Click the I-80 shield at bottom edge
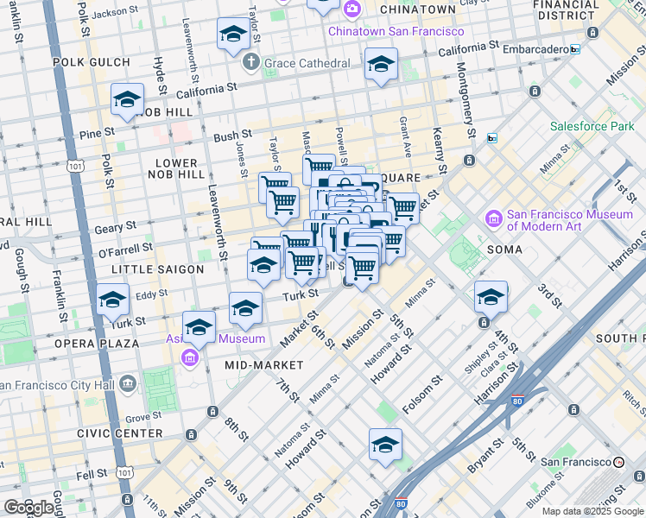The width and height of the screenshot is (646, 518). click(401, 503)
